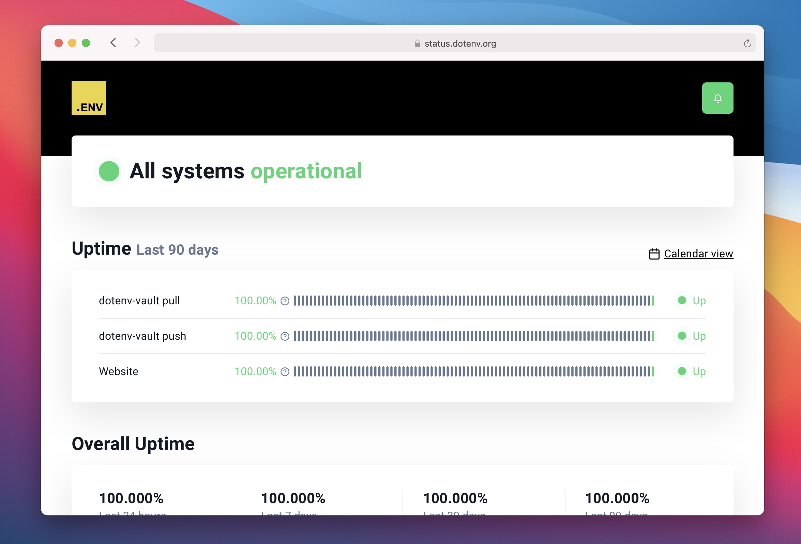Click the dotenv-vault push uptime bar chart

point(474,336)
